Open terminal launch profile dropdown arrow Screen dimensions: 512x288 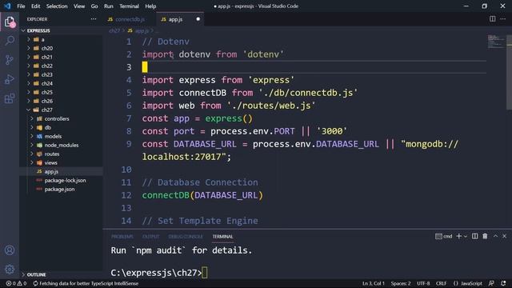pos(466,236)
